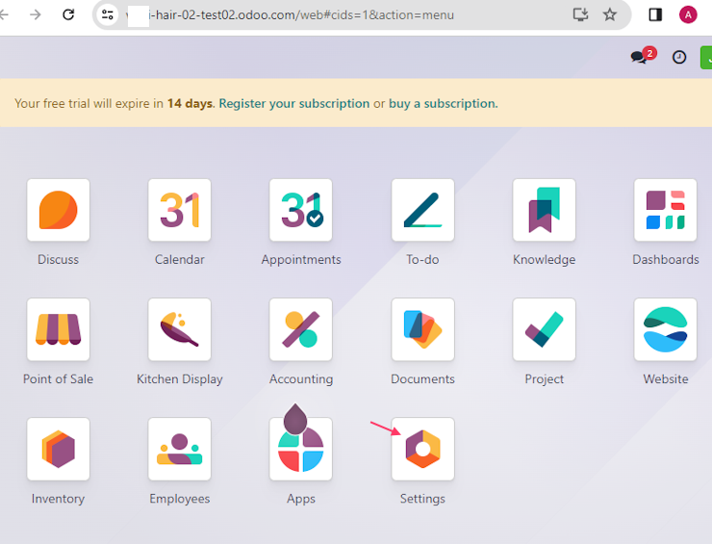Open the Website app

coord(665,329)
